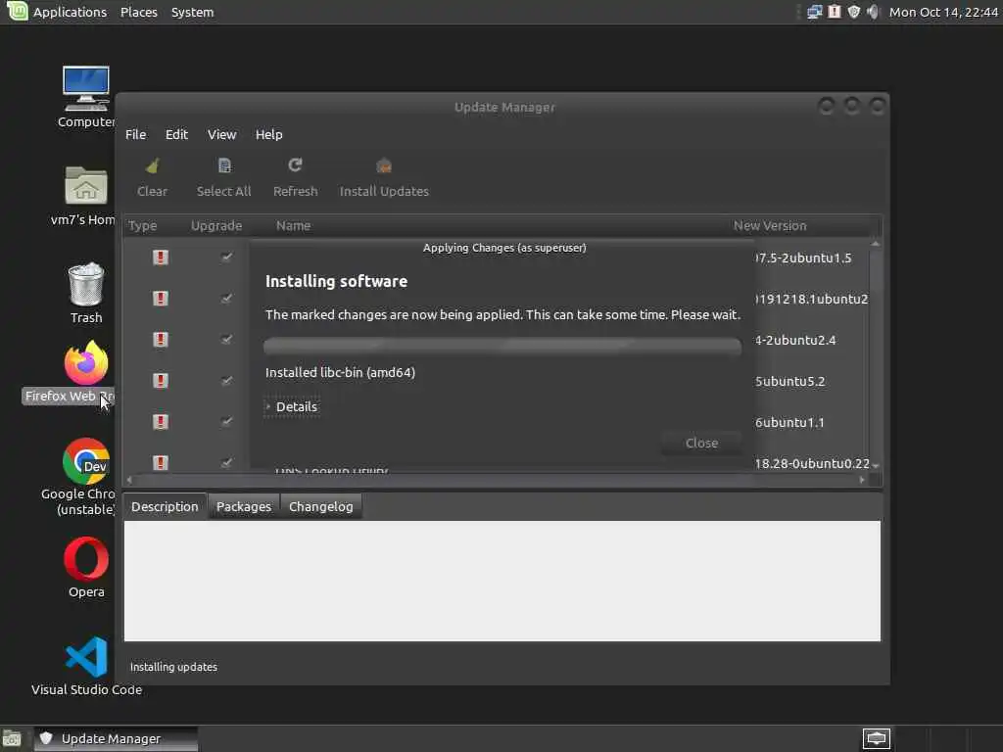The width and height of the screenshot is (1003, 752).
Task: Click the installation progress bar
Action: (502, 346)
